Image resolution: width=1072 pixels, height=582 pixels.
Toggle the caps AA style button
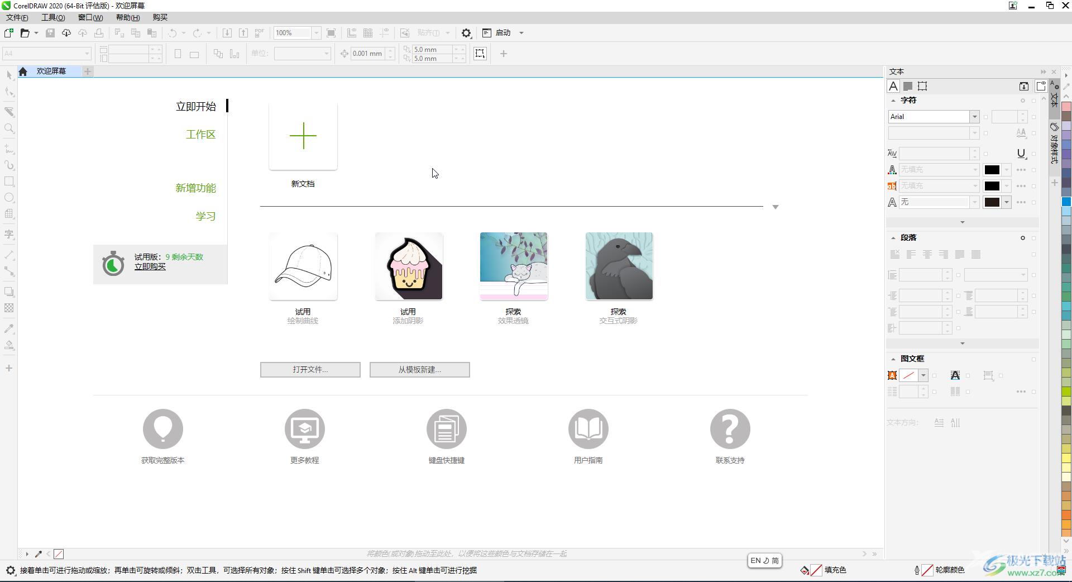(x=1021, y=133)
